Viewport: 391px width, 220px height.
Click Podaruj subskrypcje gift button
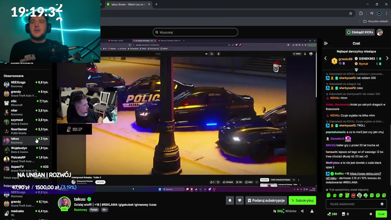coord(266,200)
